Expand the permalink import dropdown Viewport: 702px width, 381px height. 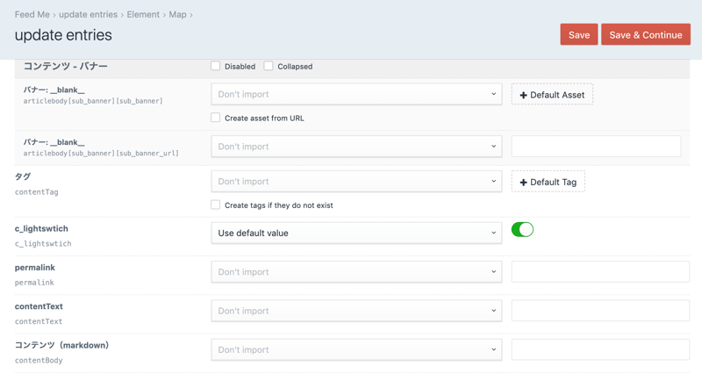pos(356,272)
